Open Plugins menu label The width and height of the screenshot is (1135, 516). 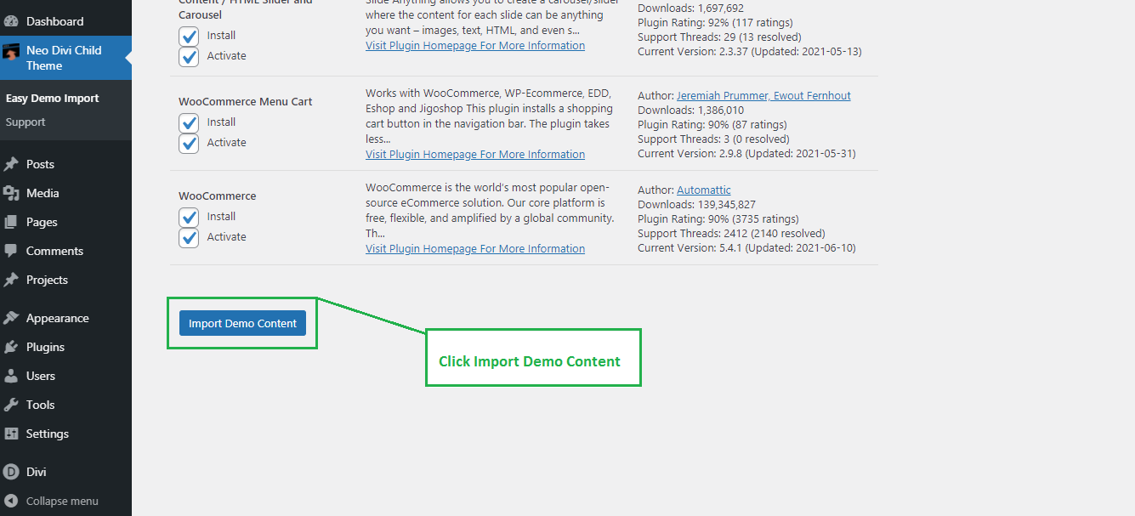[x=45, y=347]
